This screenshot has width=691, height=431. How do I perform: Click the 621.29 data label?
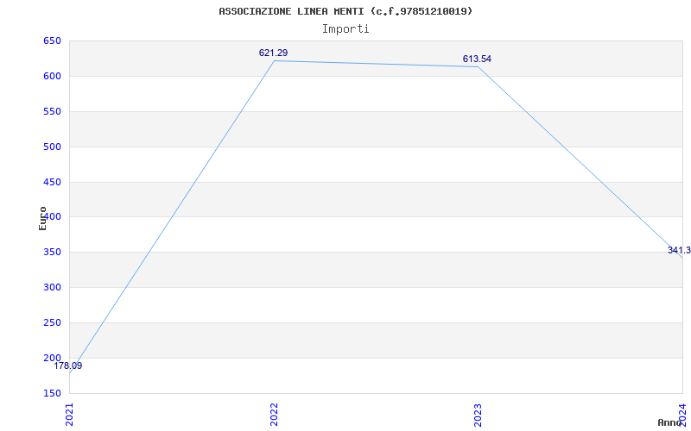pos(273,53)
